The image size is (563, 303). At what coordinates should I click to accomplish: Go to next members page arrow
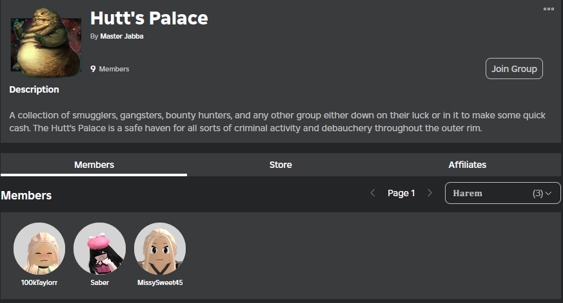(x=430, y=193)
